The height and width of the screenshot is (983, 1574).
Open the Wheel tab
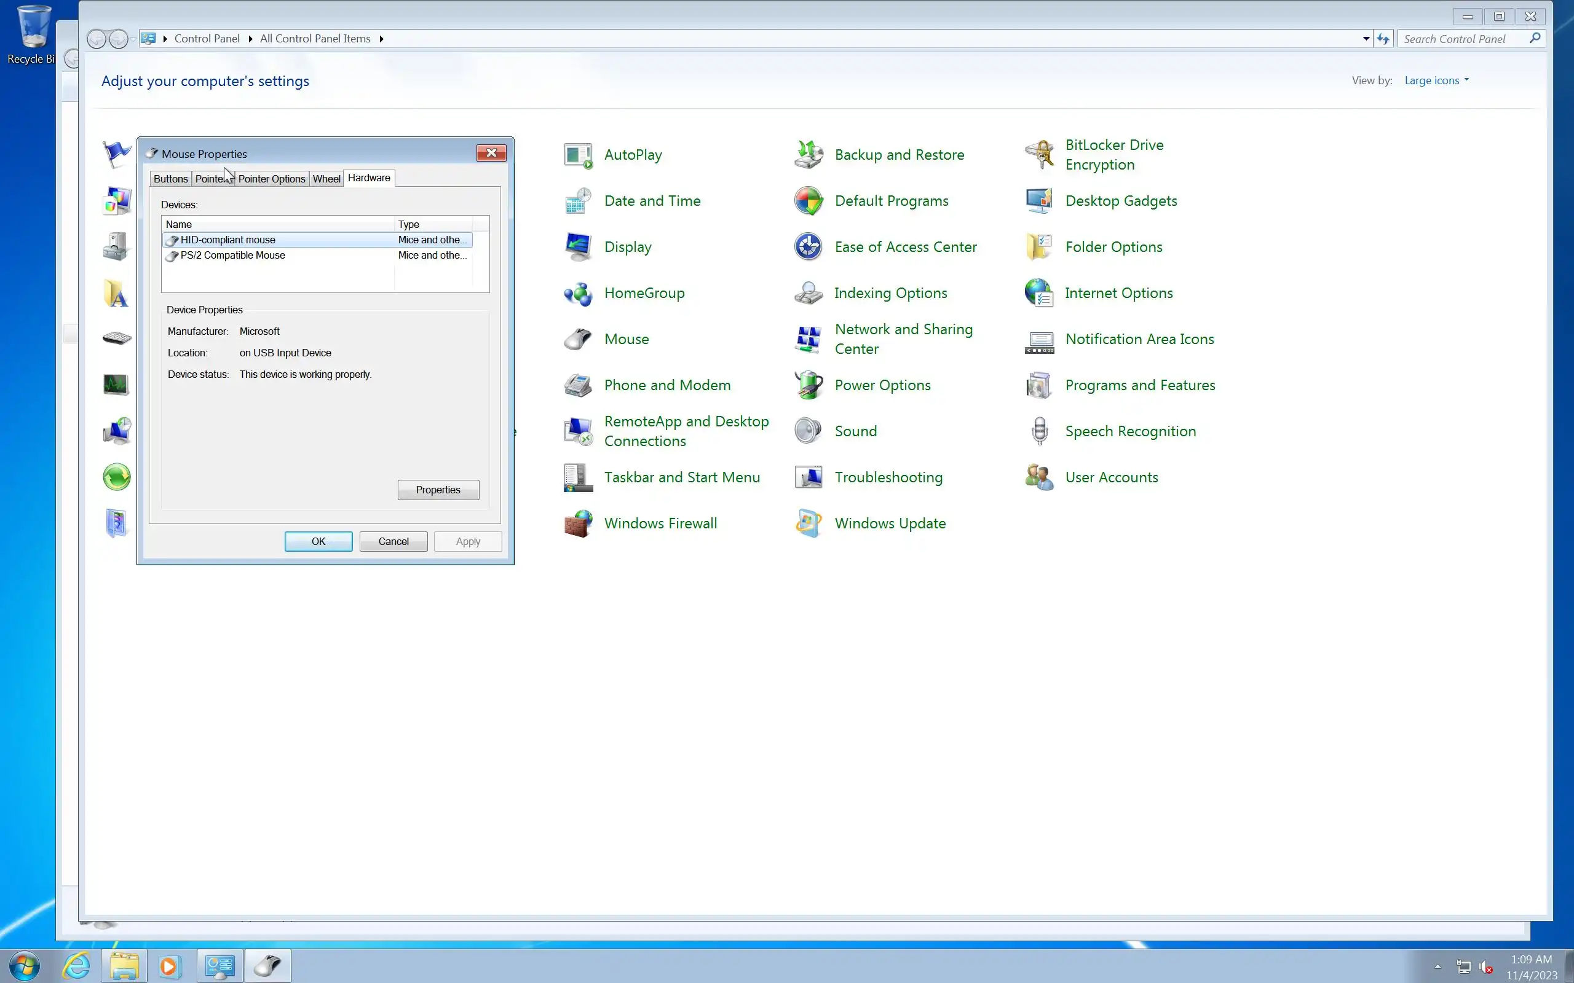click(x=326, y=179)
